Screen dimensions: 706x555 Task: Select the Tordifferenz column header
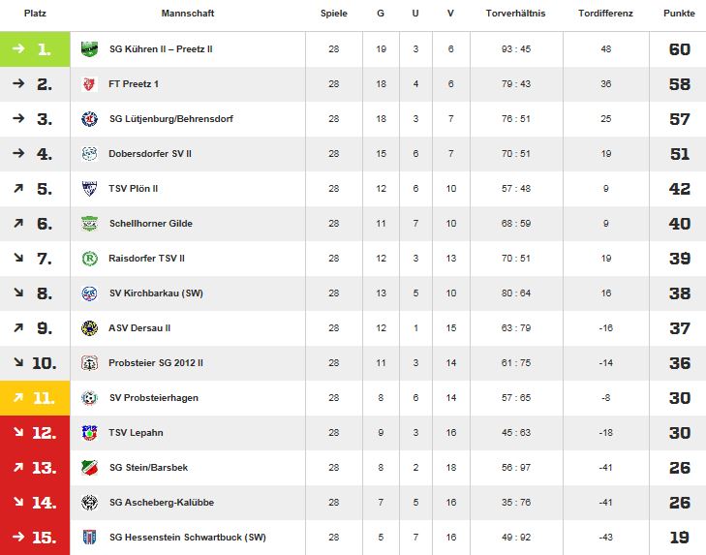pyautogui.click(x=605, y=13)
